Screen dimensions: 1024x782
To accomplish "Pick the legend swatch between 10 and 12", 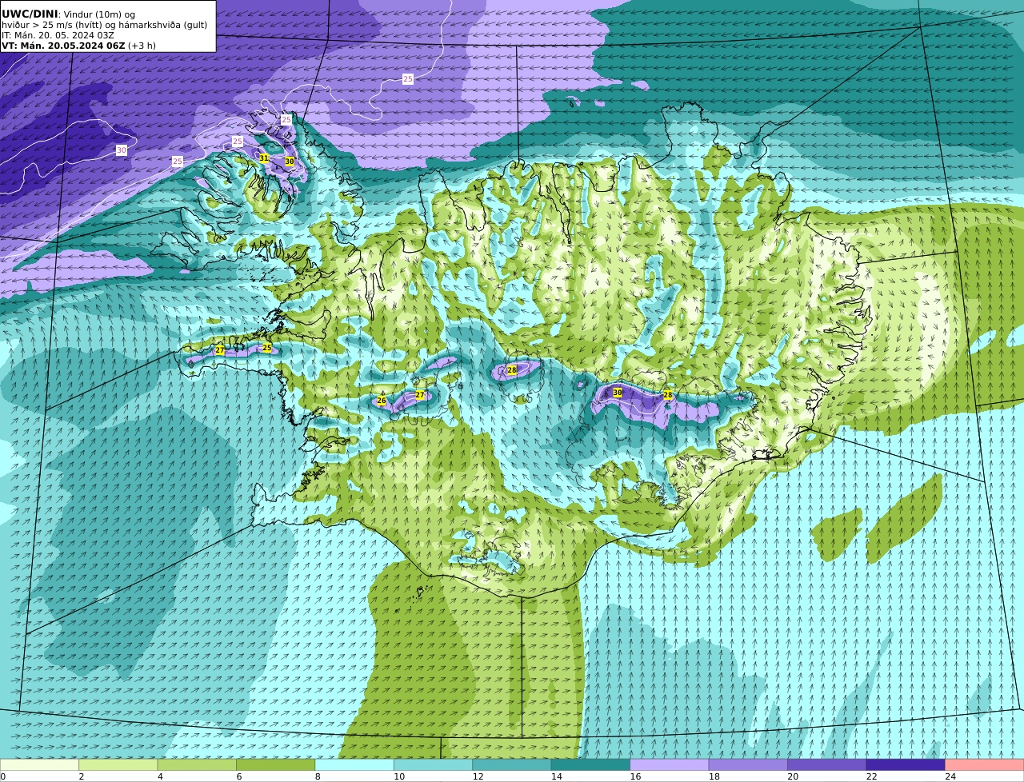I will (433, 764).
